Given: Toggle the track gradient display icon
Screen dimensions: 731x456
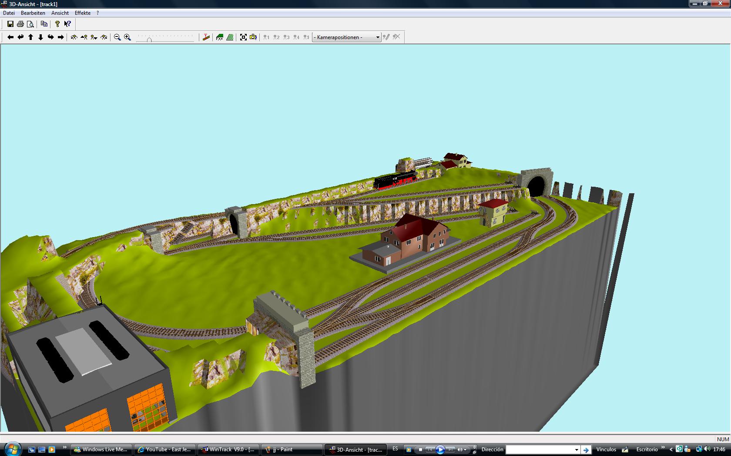Looking at the screenshot, I should pos(206,37).
